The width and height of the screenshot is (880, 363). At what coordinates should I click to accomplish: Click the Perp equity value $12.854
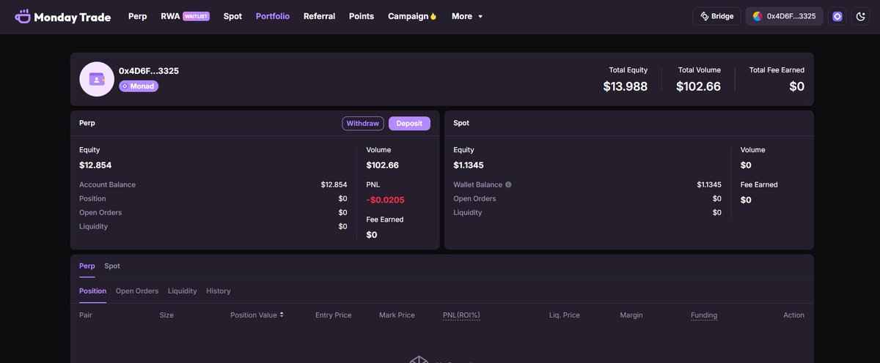(95, 165)
